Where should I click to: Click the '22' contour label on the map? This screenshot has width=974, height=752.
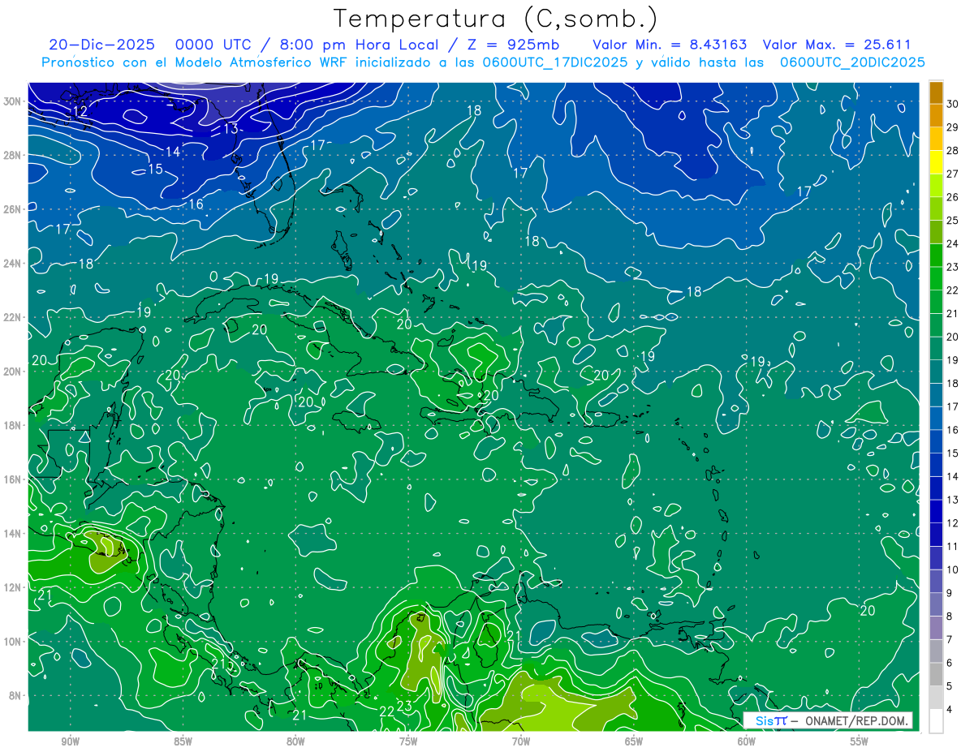tap(387, 711)
